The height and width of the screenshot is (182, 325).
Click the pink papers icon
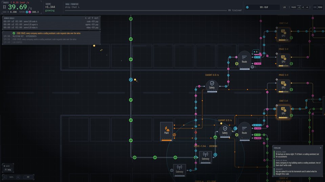click(x=30, y=12)
